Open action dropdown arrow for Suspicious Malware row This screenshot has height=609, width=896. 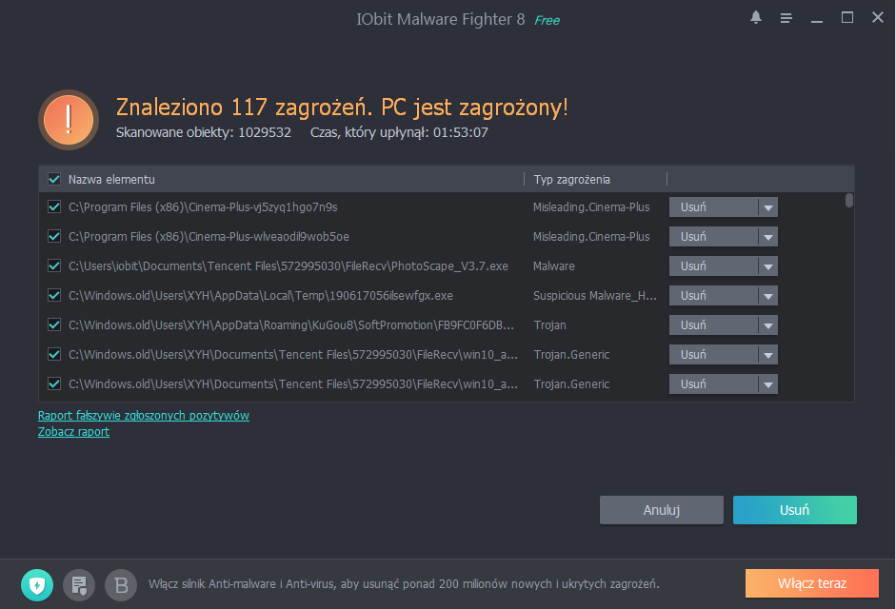click(768, 296)
